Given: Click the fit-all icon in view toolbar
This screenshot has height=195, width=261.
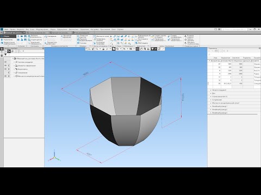Looking at the screenshot, I should point(138,49).
